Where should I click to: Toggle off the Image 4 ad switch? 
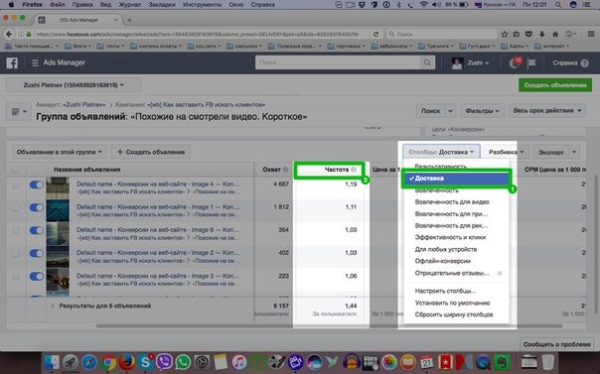37,185
